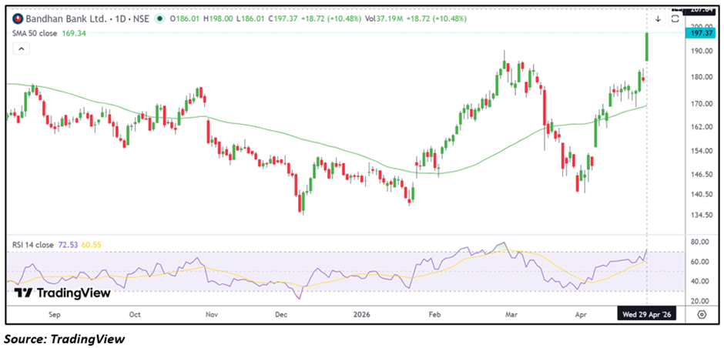Select the RSI 14 close indicator label
Screen dimensions: 724x348
34,245
